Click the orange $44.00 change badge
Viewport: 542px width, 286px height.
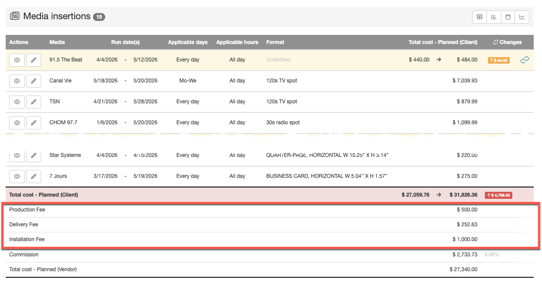click(498, 60)
